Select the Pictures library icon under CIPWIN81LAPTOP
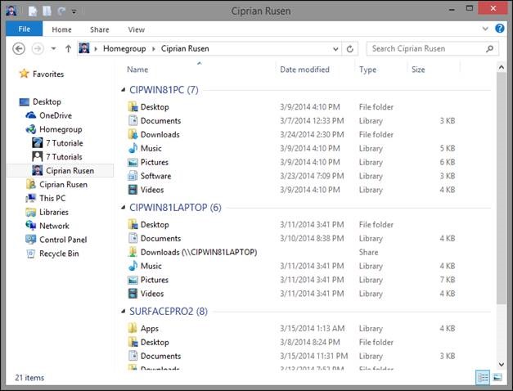The image size is (513, 391). coord(133,280)
